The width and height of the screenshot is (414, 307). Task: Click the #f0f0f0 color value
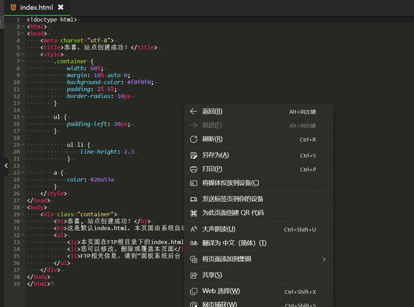coord(139,82)
